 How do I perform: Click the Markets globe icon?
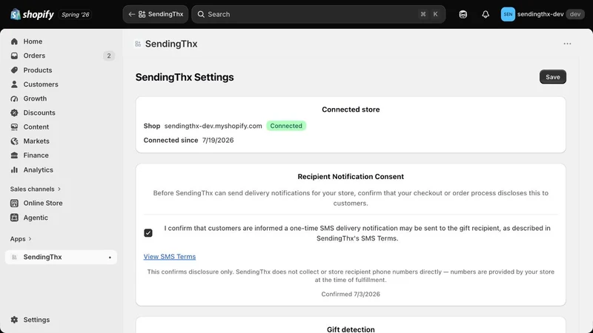[x=14, y=141]
